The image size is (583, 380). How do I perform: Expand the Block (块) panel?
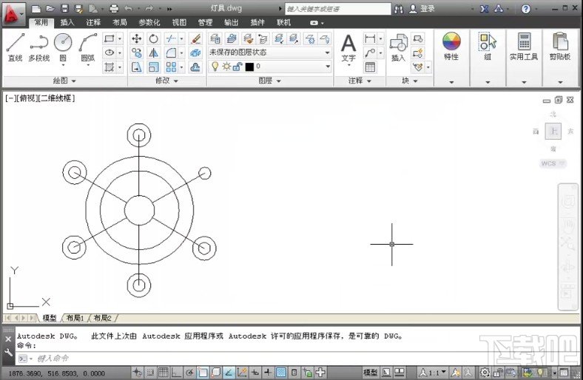click(409, 81)
